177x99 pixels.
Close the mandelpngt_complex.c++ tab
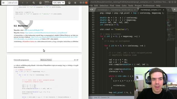click(163, 10)
